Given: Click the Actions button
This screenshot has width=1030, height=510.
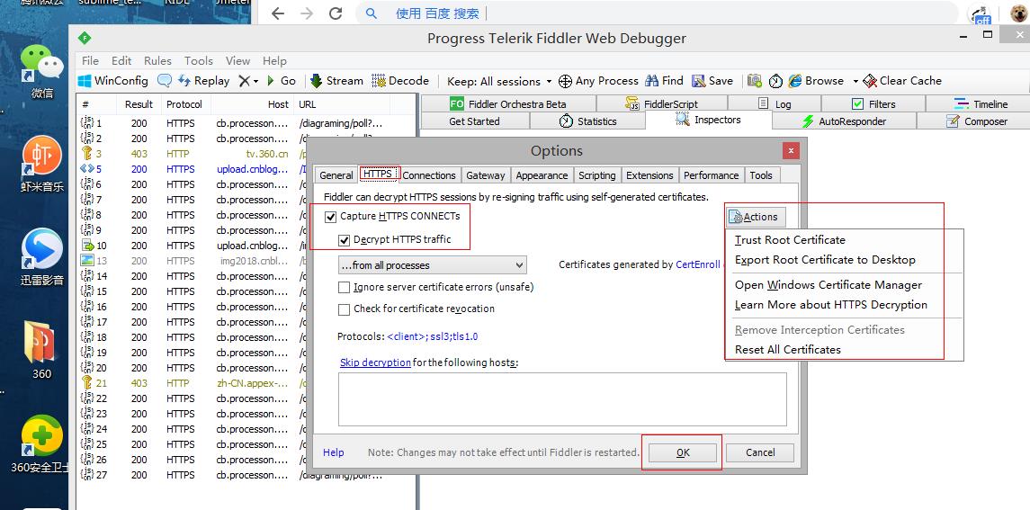Looking at the screenshot, I should click(756, 217).
